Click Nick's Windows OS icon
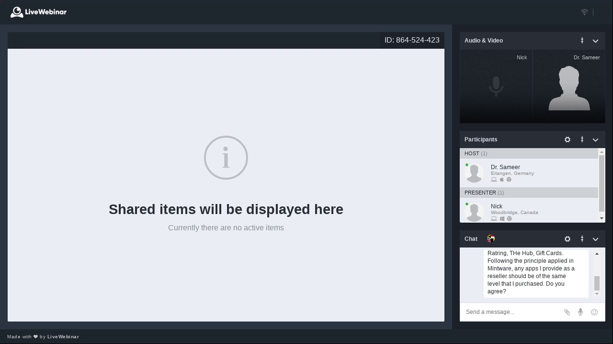 point(502,219)
